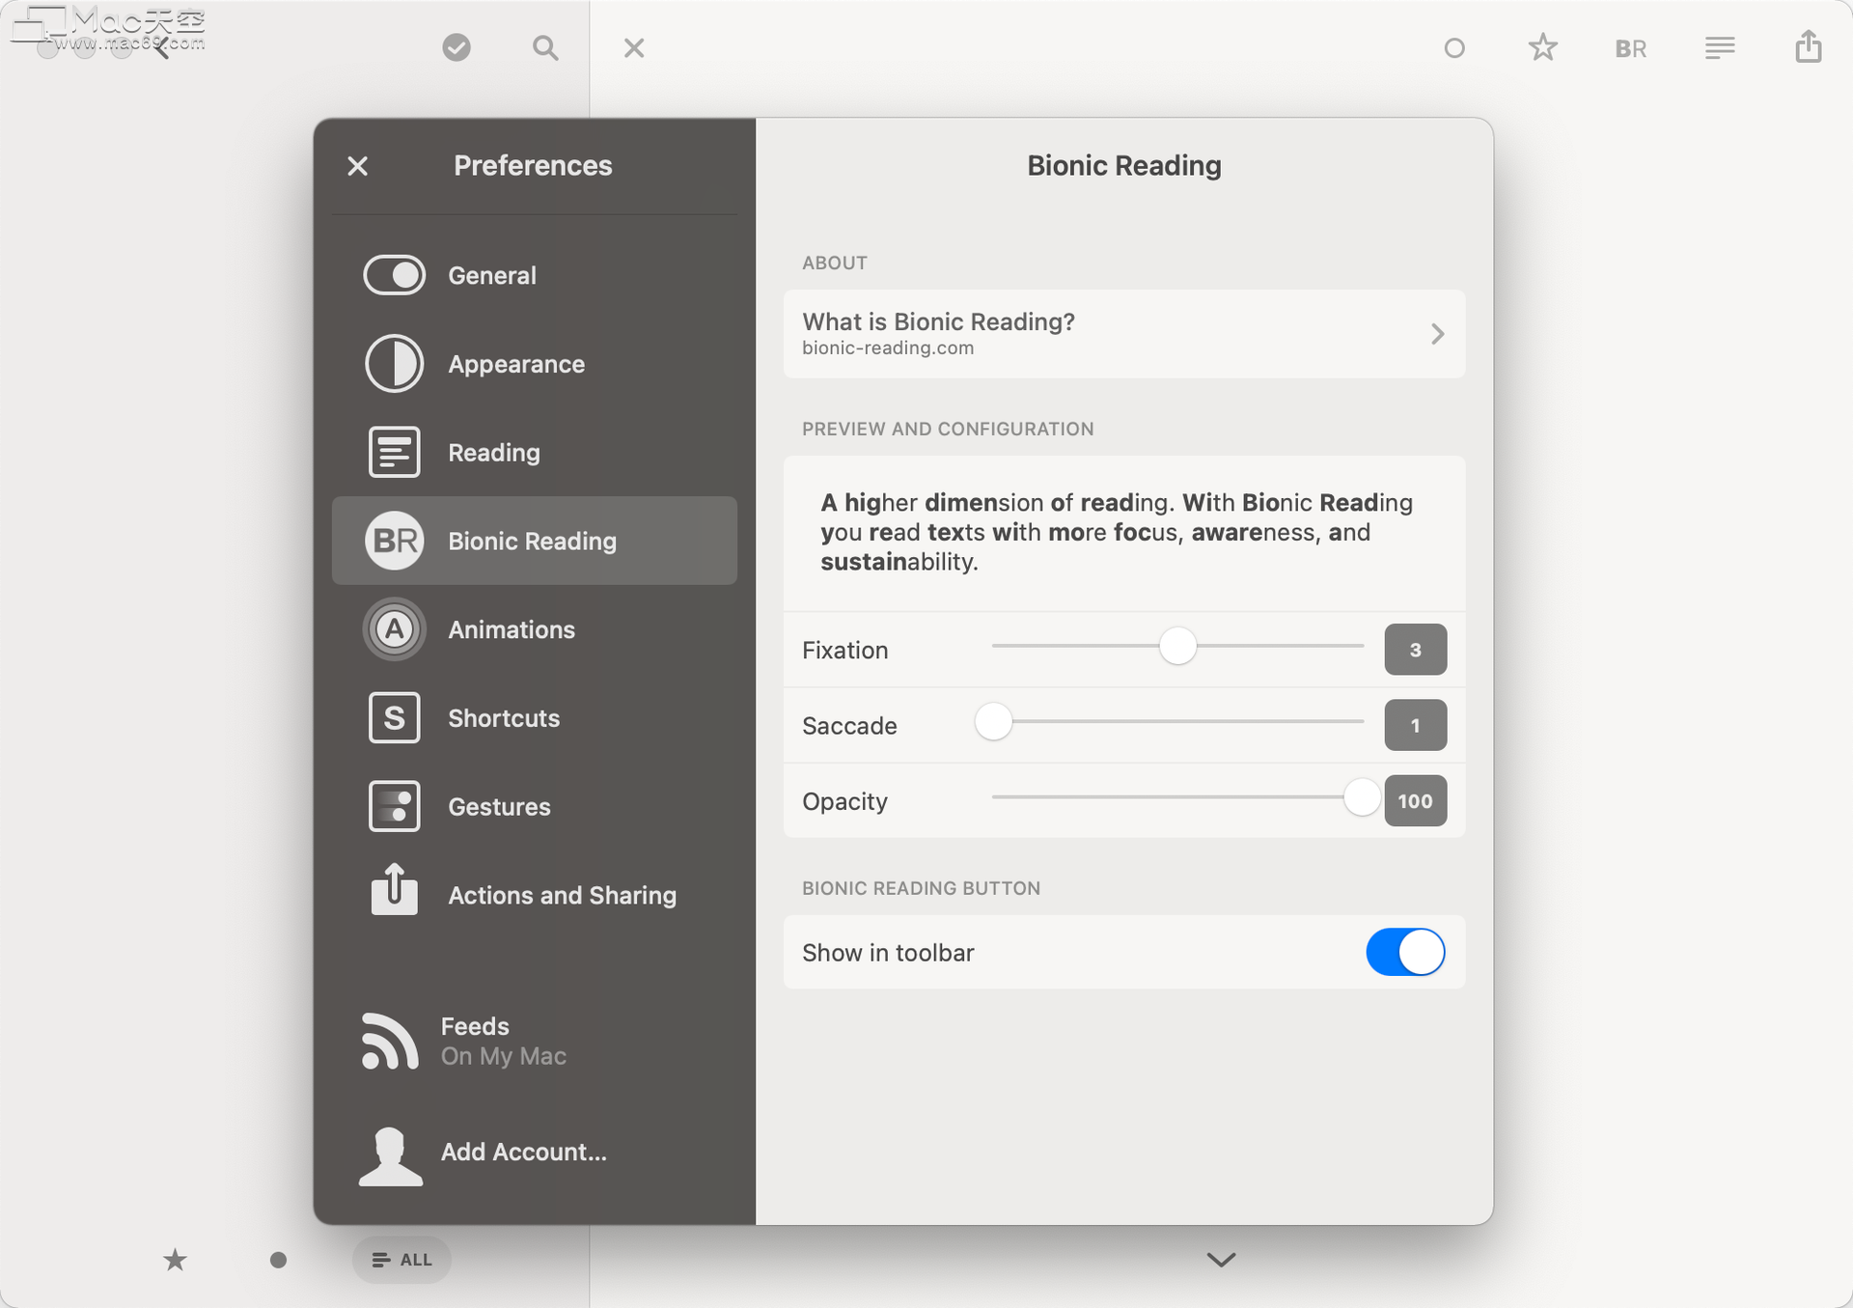The image size is (1853, 1308).
Task: Select Gestures preferences section
Action: tap(535, 806)
